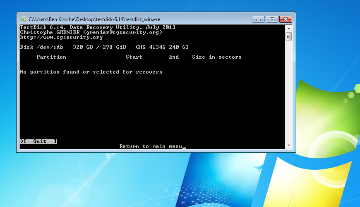Click the 'Start' column header
The width and height of the screenshot is (360, 207).
(134, 57)
